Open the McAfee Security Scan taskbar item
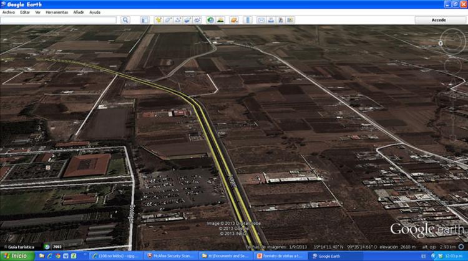Image resolution: width=468 pixels, height=261 pixels. click(x=171, y=256)
